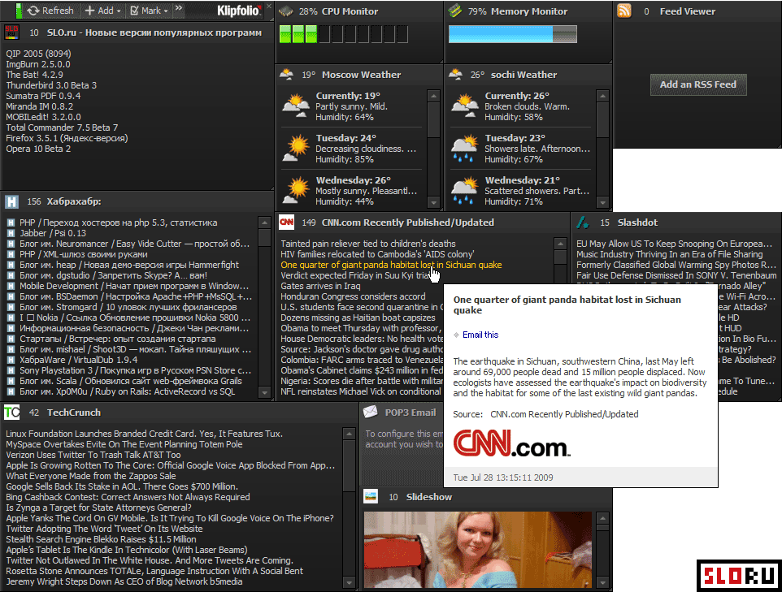Click the SLO.ru klip icon
782x592 pixels.
pyautogui.click(x=11, y=32)
